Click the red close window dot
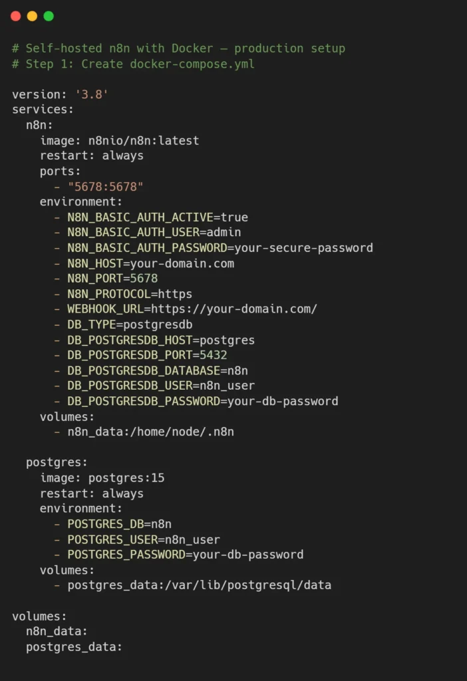The image size is (467, 681). [x=16, y=16]
